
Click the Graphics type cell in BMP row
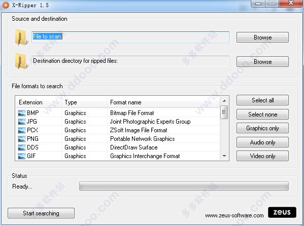[x=75, y=113]
